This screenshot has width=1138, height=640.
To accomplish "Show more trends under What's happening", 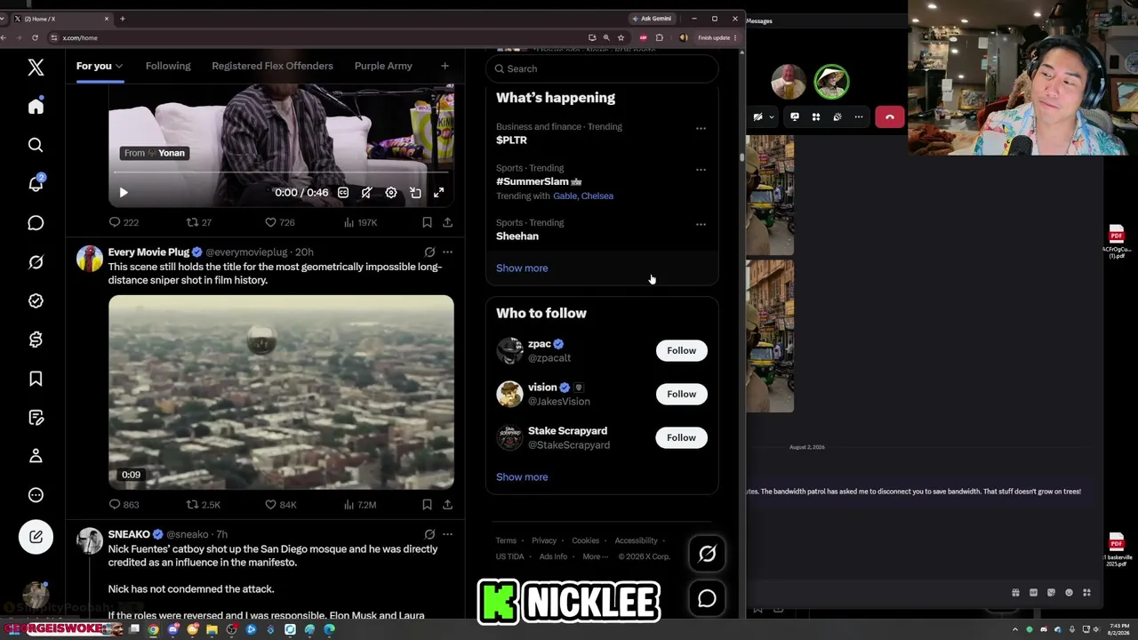I will tap(522, 268).
